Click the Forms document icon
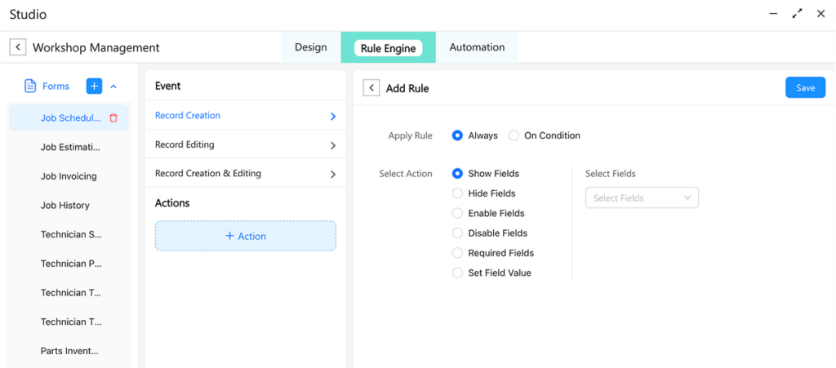The height and width of the screenshot is (368, 836). coord(30,86)
